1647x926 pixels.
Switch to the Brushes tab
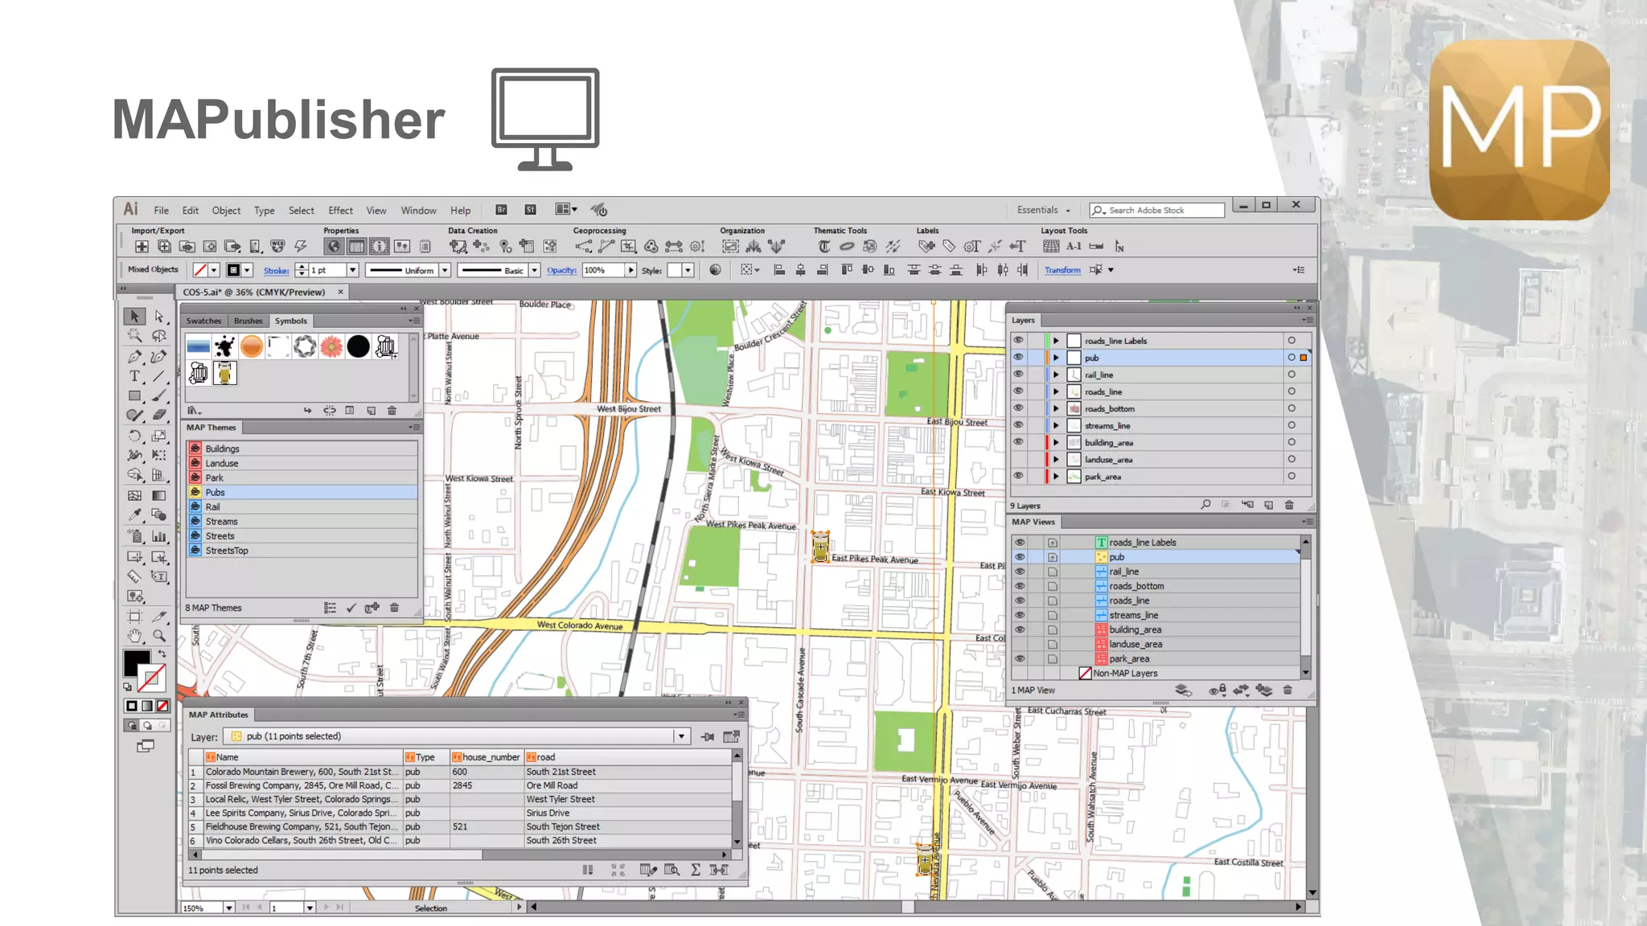pos(248,321)
